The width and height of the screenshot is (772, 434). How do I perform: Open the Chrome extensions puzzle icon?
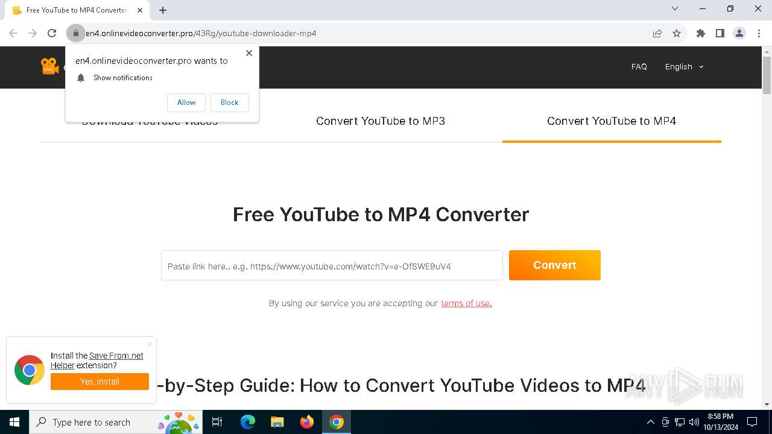[x=701, y=33]
